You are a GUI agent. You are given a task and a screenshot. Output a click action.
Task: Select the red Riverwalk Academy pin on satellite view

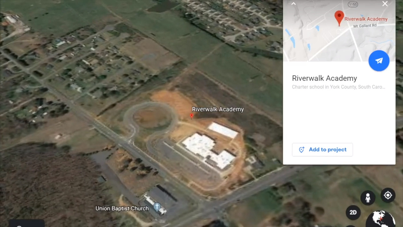(191, 116)
